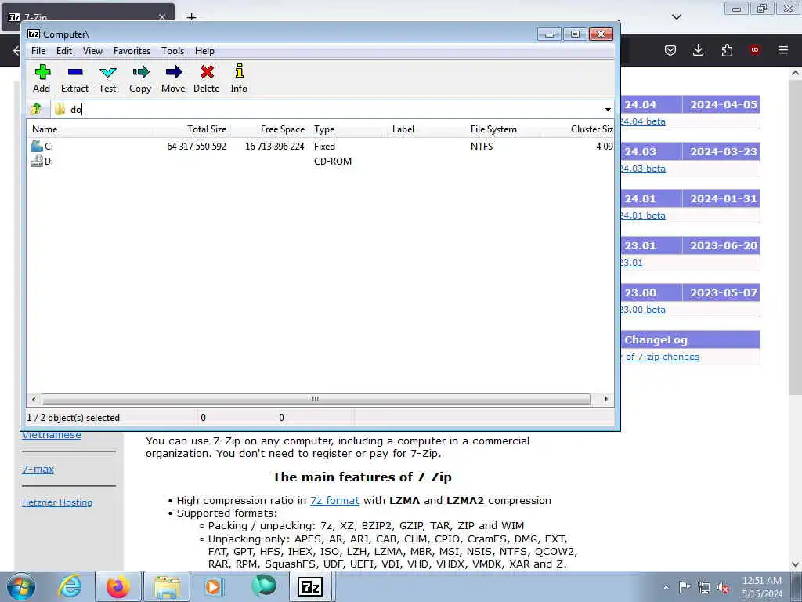802x602 pixels.
Task: Click the 24.01 beta link
Action: pyautogui.click(x=643, y=216)
